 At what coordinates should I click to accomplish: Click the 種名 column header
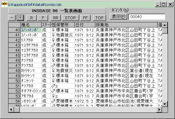(31, 25)
